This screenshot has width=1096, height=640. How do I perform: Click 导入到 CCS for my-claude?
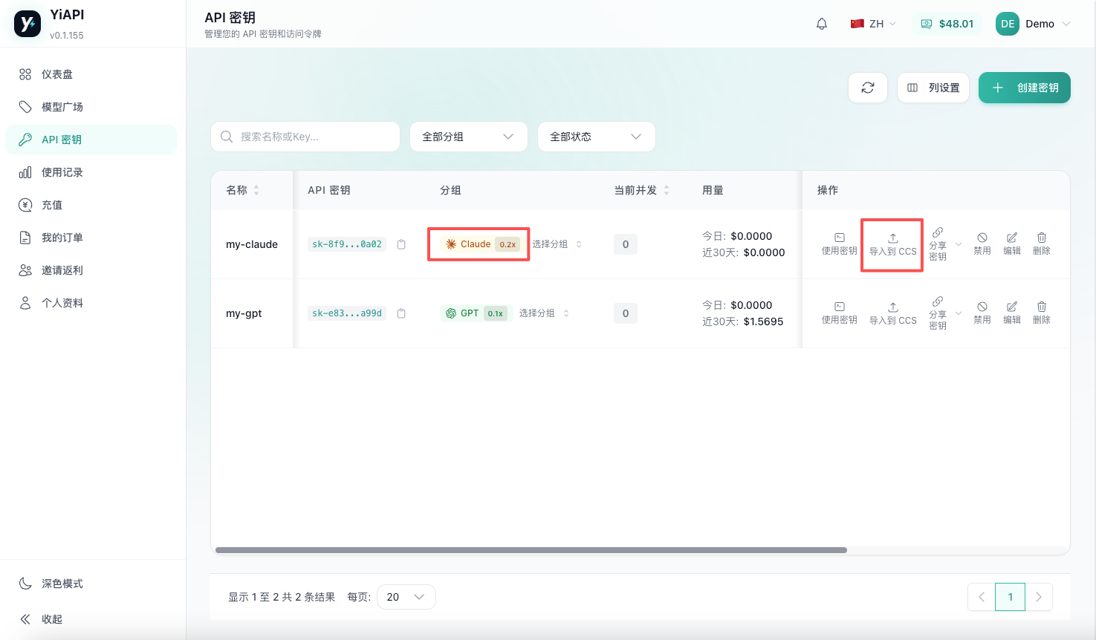tap(892, 245)
